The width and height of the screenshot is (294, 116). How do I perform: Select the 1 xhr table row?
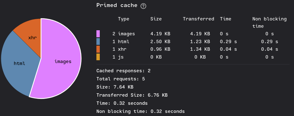[193, 49]
